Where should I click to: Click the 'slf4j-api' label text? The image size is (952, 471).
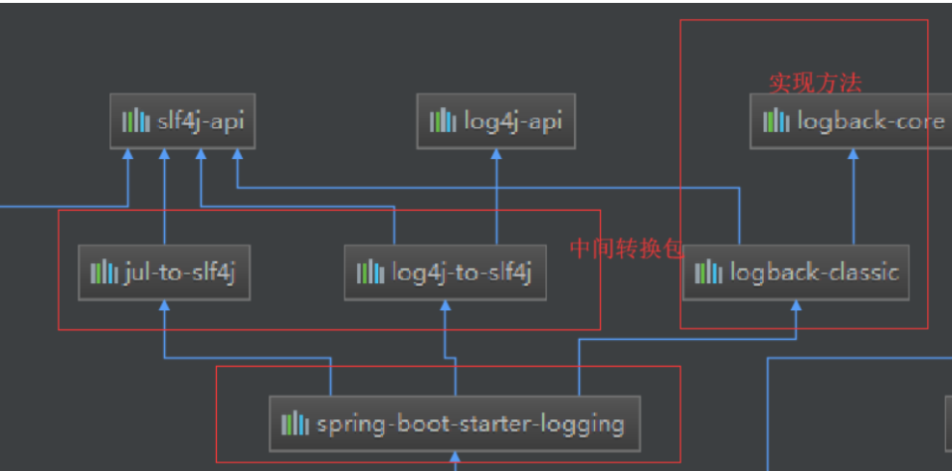pos(201,121)
